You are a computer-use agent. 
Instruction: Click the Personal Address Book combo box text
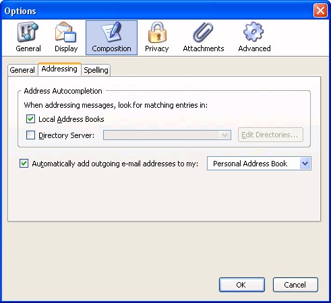[x=250, y=164]
